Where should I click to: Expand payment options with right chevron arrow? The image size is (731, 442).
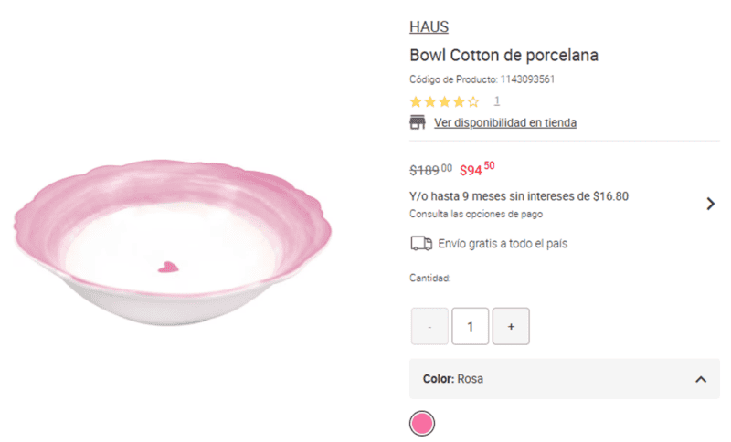tap(711, 204)
